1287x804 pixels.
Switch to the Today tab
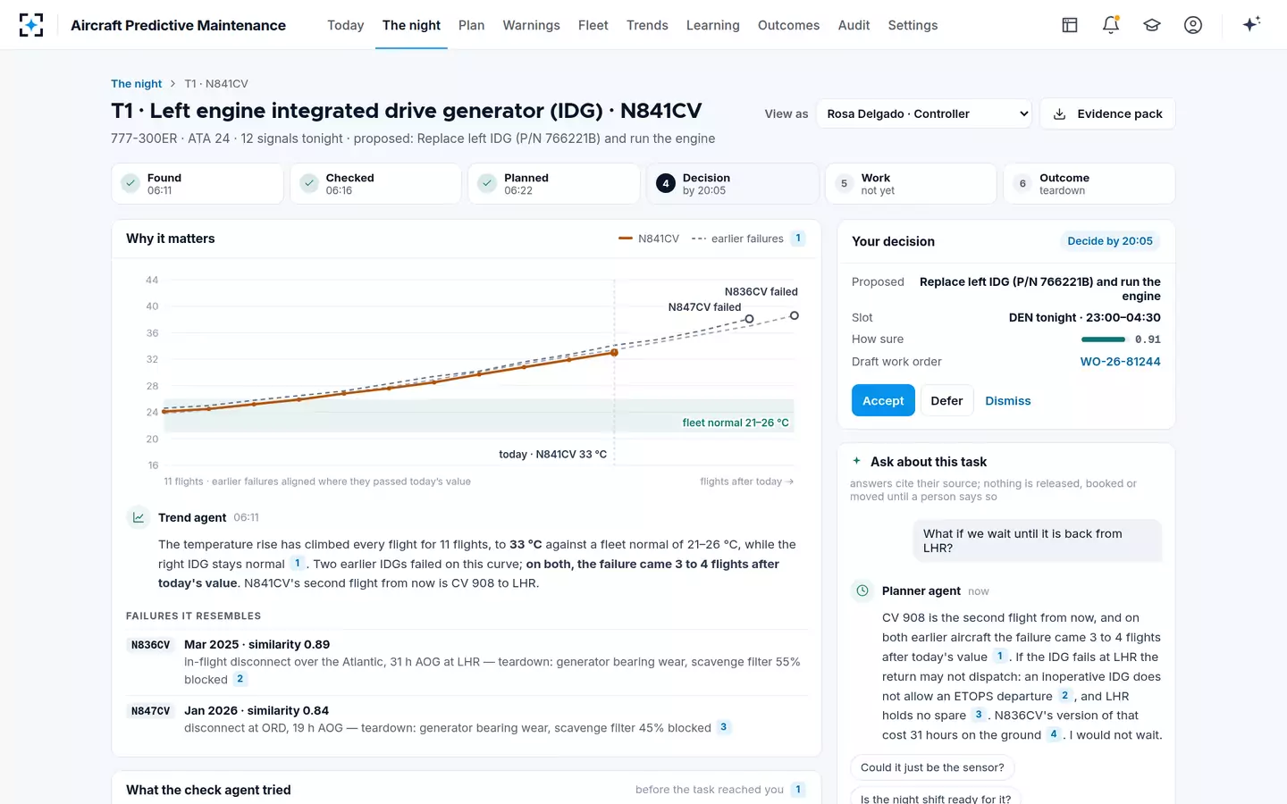tap(345, 25)
